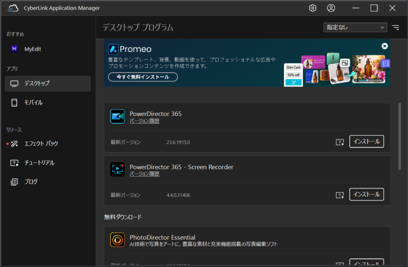Image resolution: width=408 pixels, height=267 pixels.
Task: Open the チュートリアル page
Action: [39, 163]
